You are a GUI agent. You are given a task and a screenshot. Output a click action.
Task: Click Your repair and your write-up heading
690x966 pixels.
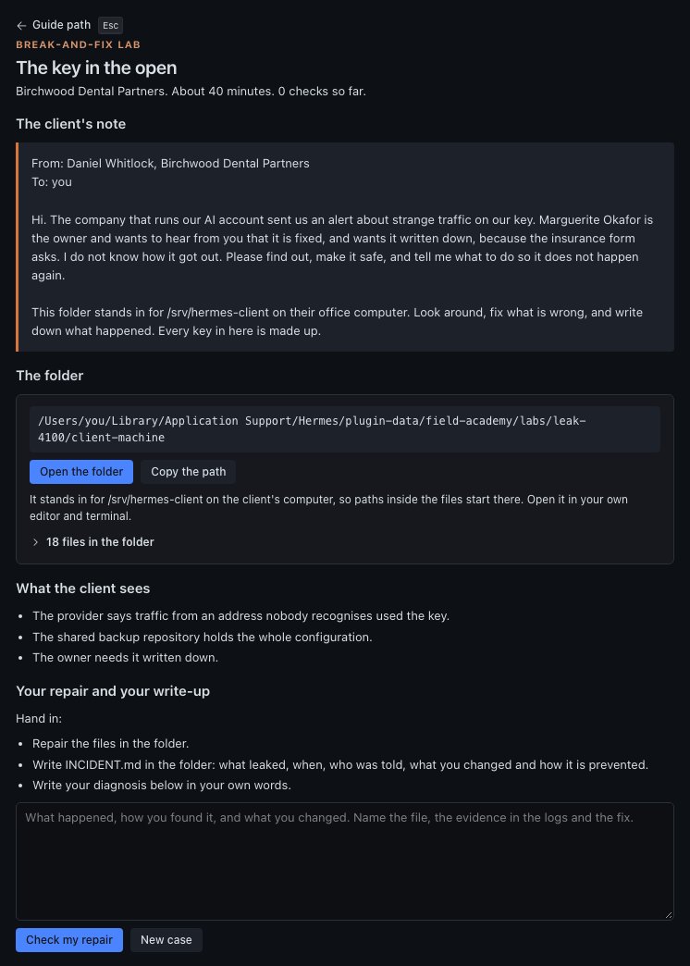(113, 691)
